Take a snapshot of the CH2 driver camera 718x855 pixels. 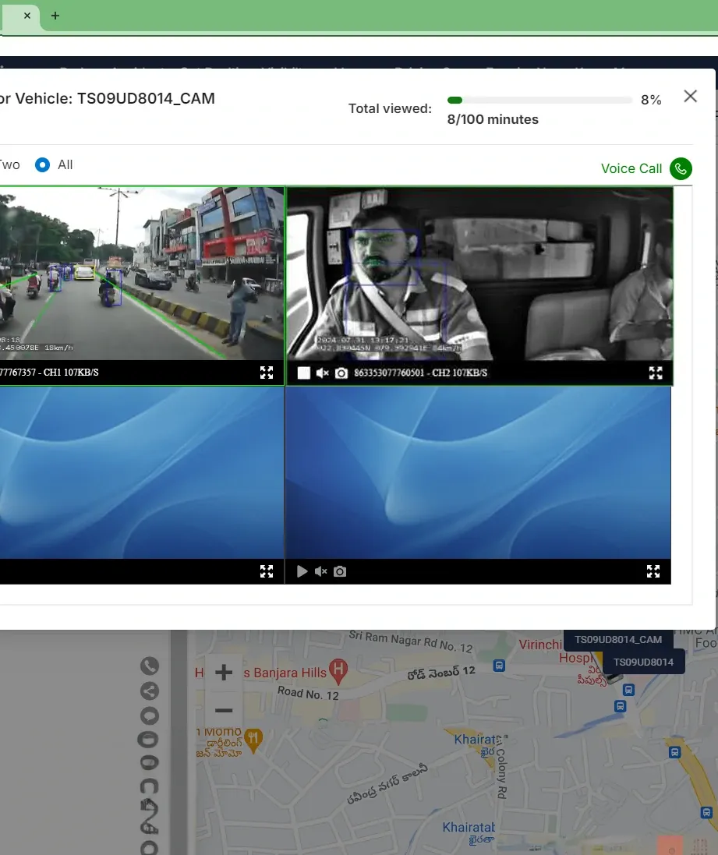pos(341,373)
